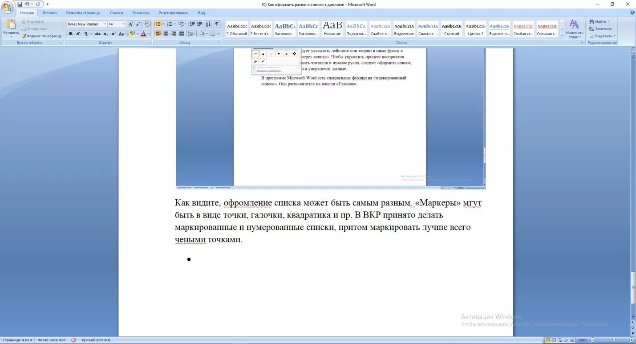Switch to the Вид tab

202,13
